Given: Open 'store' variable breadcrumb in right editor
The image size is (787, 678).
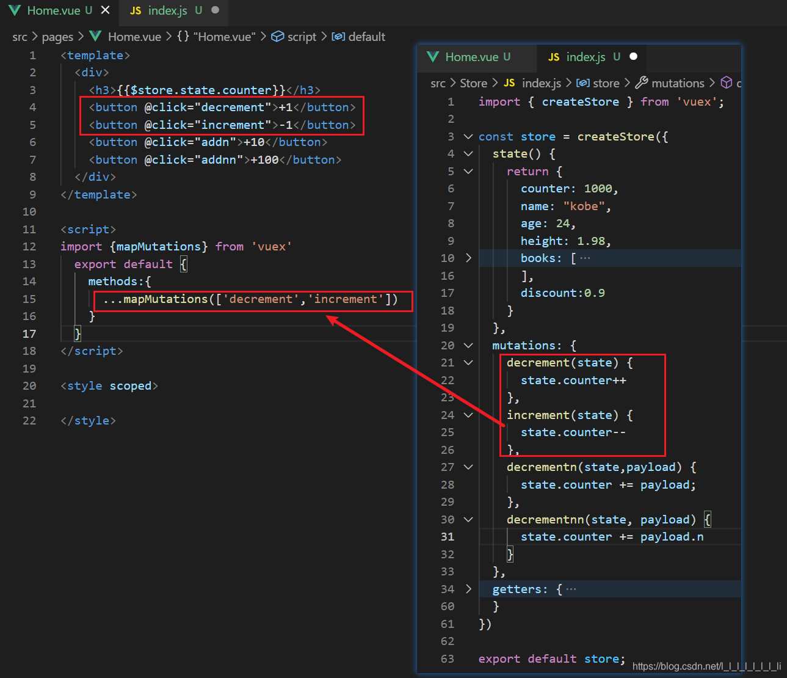Looking at the screenshot, I should 606,83.
